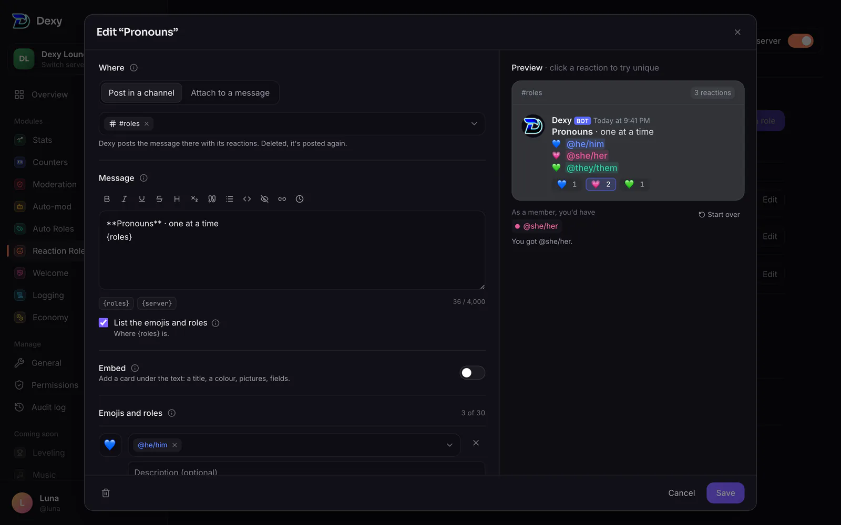Click Start over in the preview
841x525 pixels.
point(719,215)
